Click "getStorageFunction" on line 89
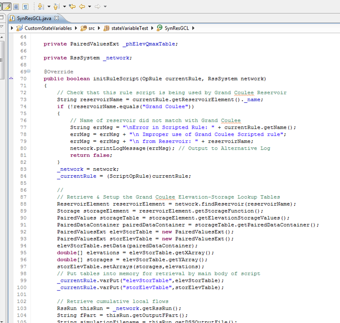The width and height of the screenshot is (340, 323). click(x=224, y=211)
